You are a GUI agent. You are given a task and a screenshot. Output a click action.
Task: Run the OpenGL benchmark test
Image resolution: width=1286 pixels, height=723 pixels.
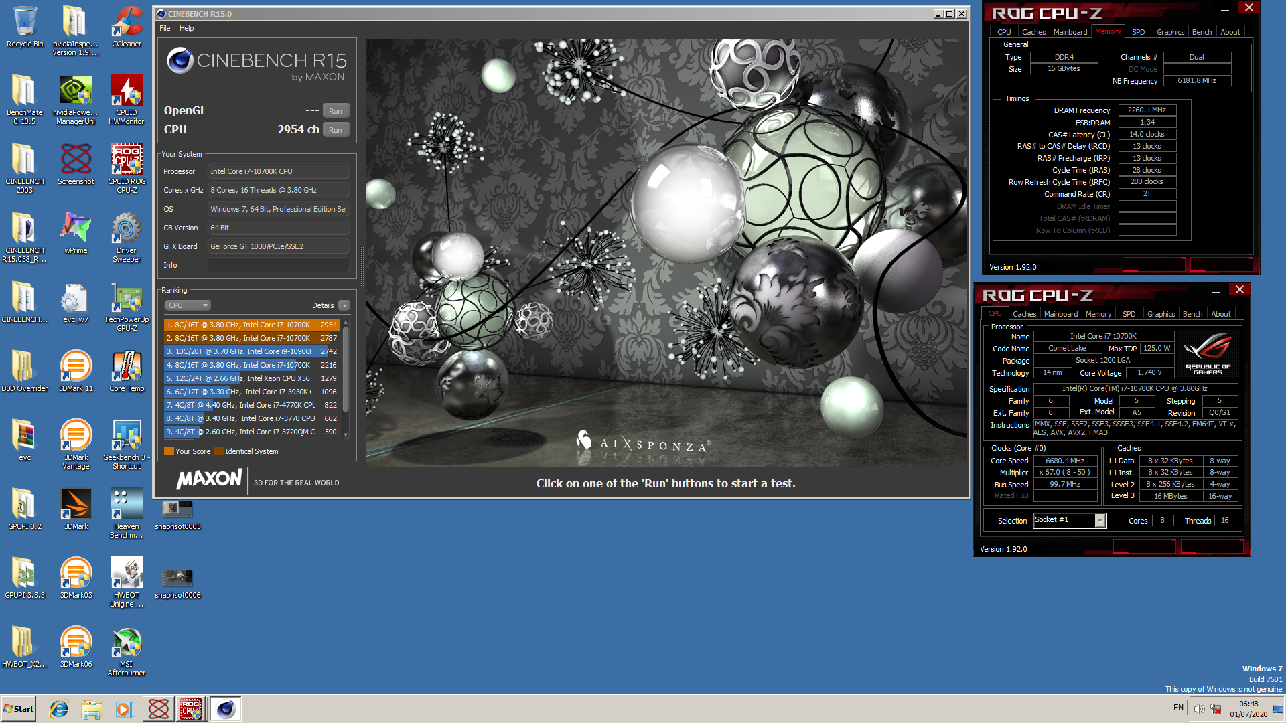click(336, 111)
